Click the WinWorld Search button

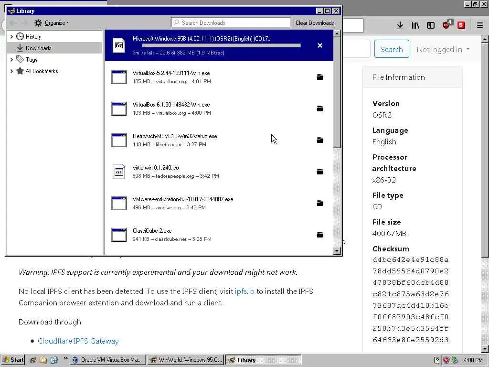[392, 49]
